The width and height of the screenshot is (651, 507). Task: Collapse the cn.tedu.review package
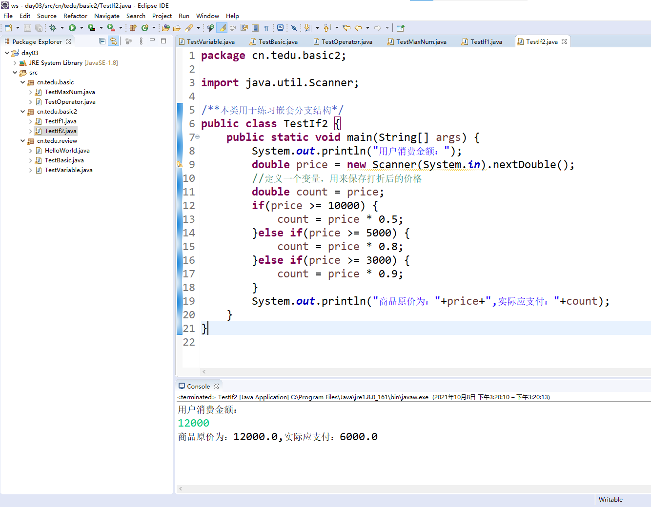click(x=22, y=140)
